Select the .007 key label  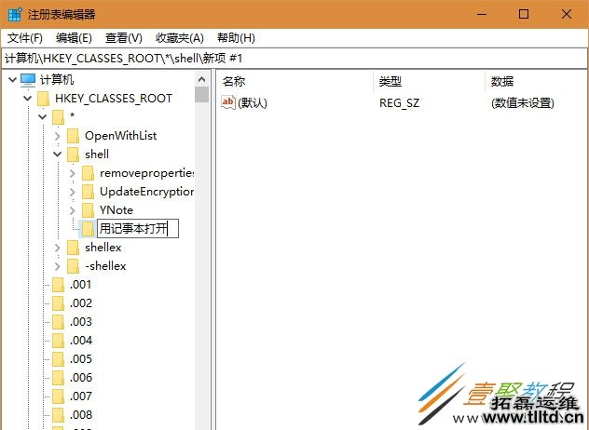[x=80, y=396]
